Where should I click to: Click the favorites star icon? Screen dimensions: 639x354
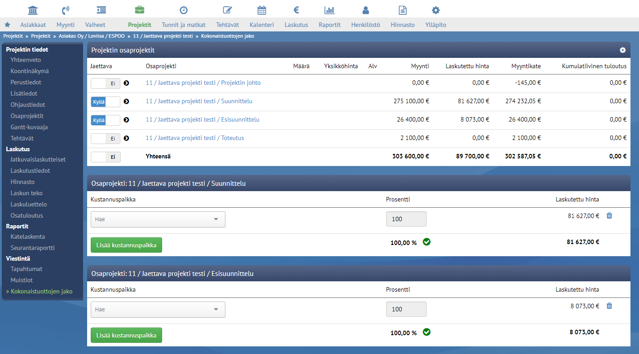tap(7, 25)
